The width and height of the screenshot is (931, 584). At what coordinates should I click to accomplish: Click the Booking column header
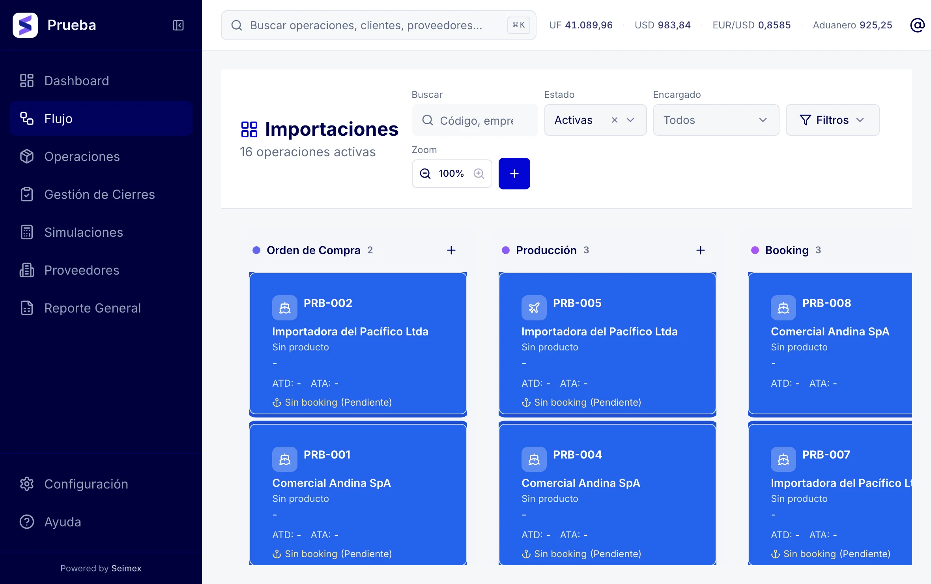(787, 250)
